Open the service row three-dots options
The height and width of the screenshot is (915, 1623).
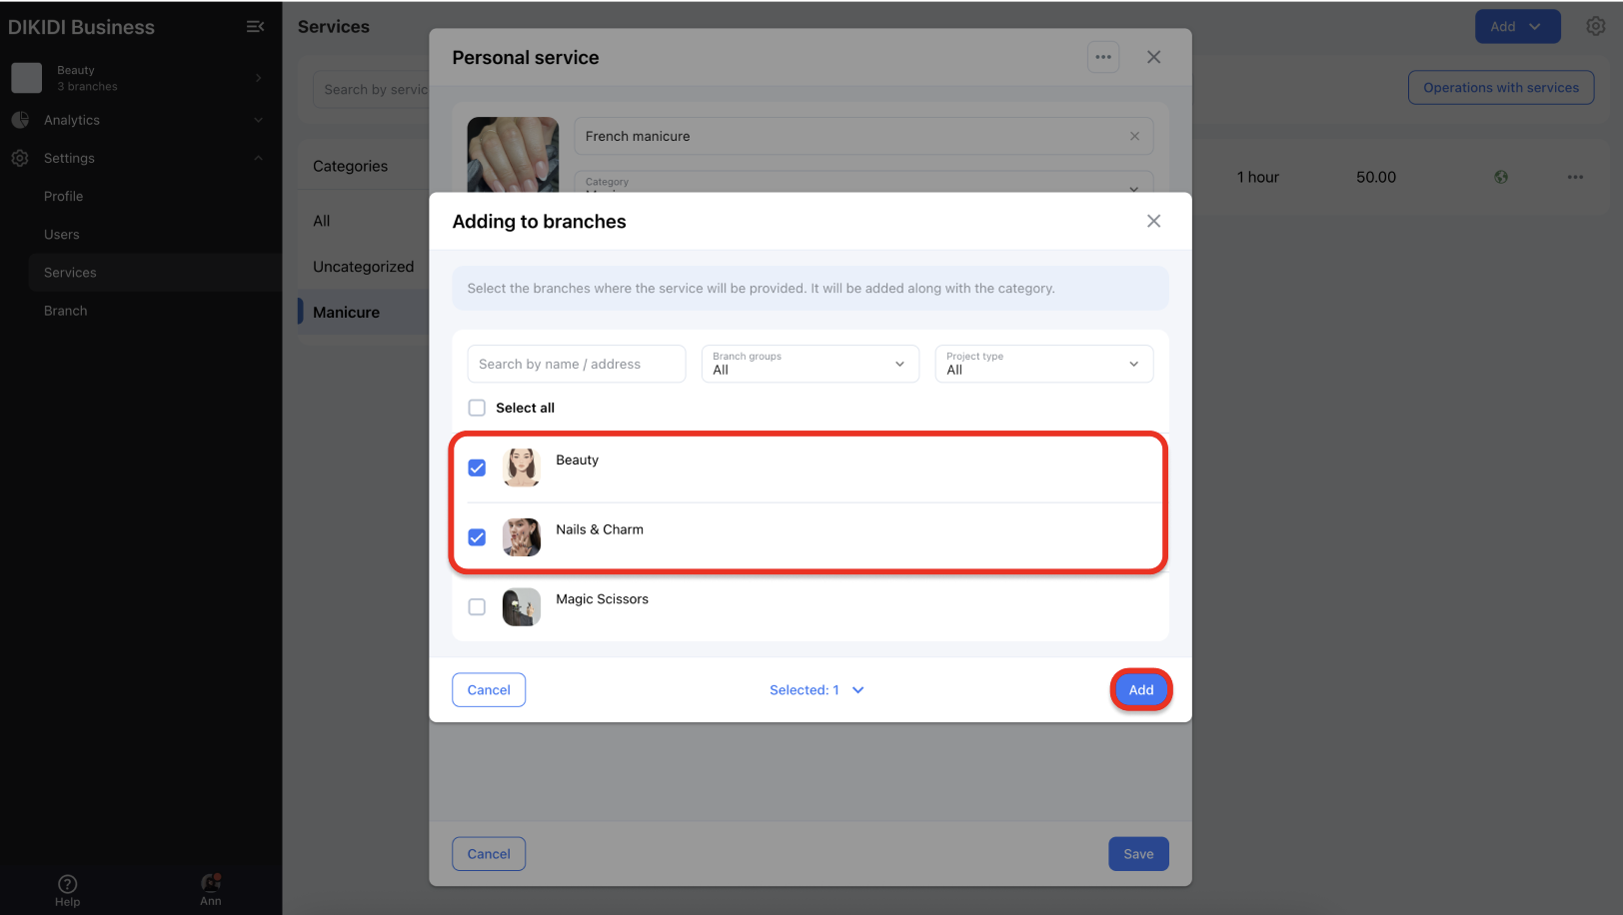tap(1575, 177)
